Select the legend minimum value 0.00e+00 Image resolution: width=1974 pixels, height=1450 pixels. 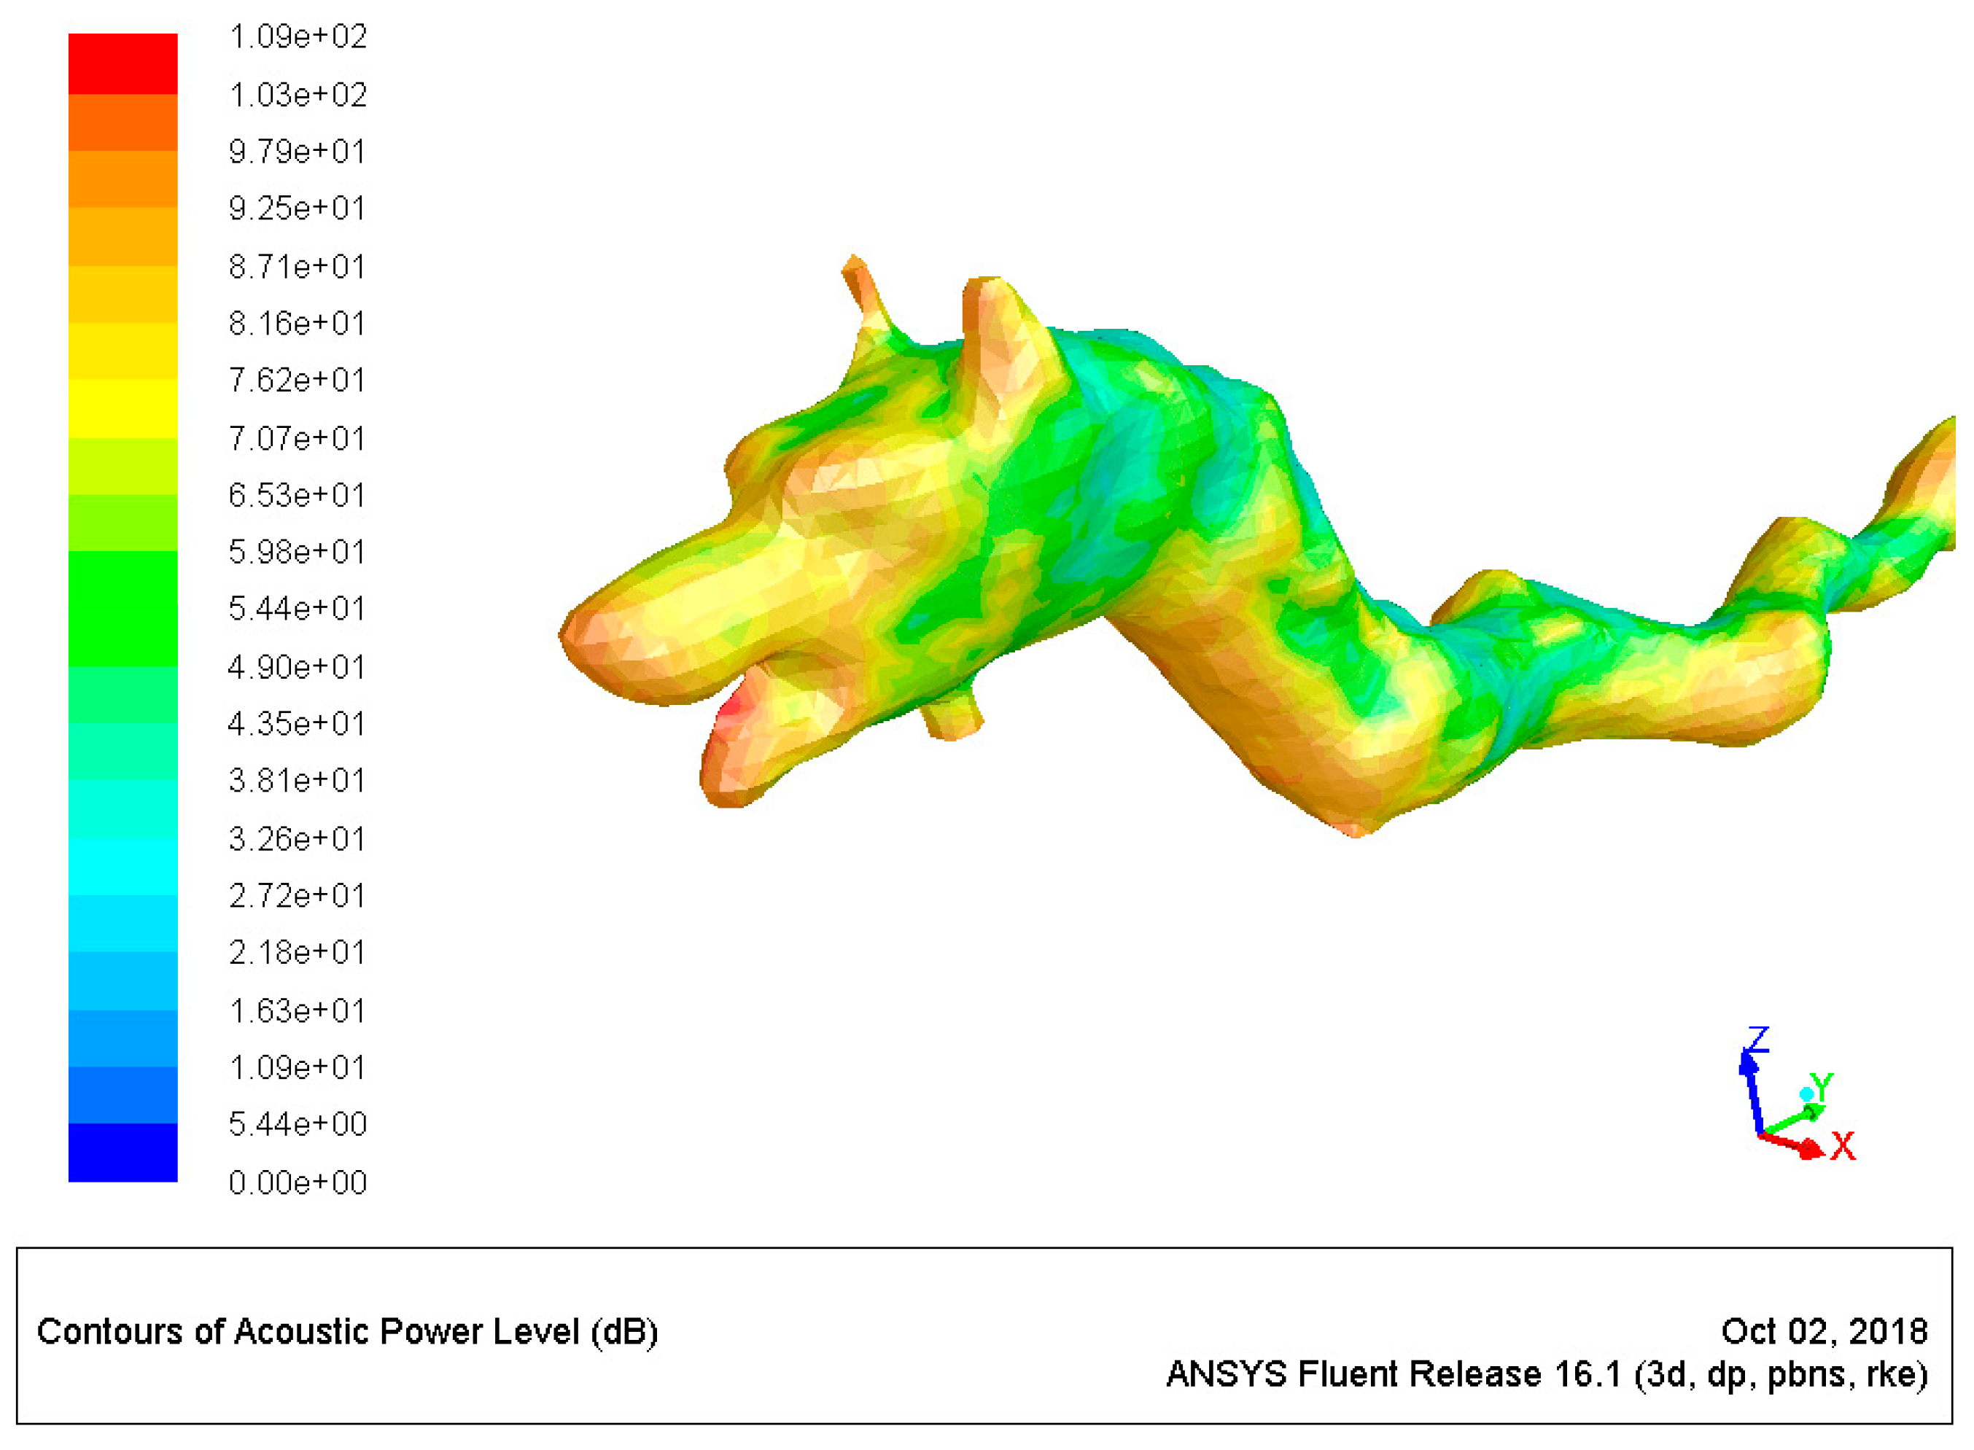(298, 1183)
